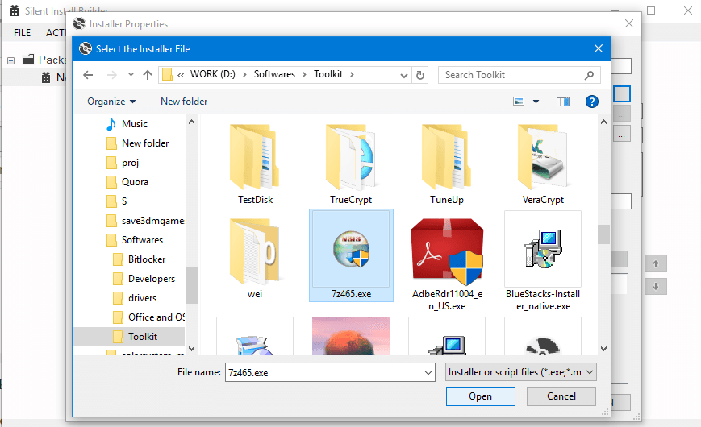701x427 pixels.
Task: Expand the File name dropdown
Action: coord(428,372)
